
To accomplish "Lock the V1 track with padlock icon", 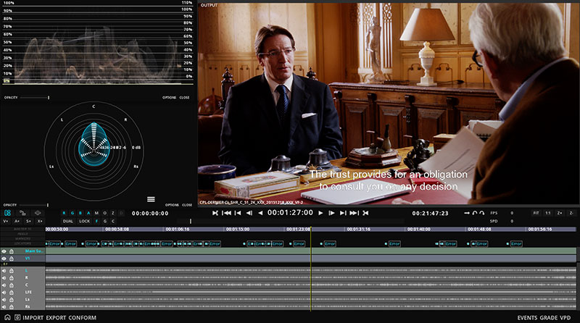I will tap(12, 258).
